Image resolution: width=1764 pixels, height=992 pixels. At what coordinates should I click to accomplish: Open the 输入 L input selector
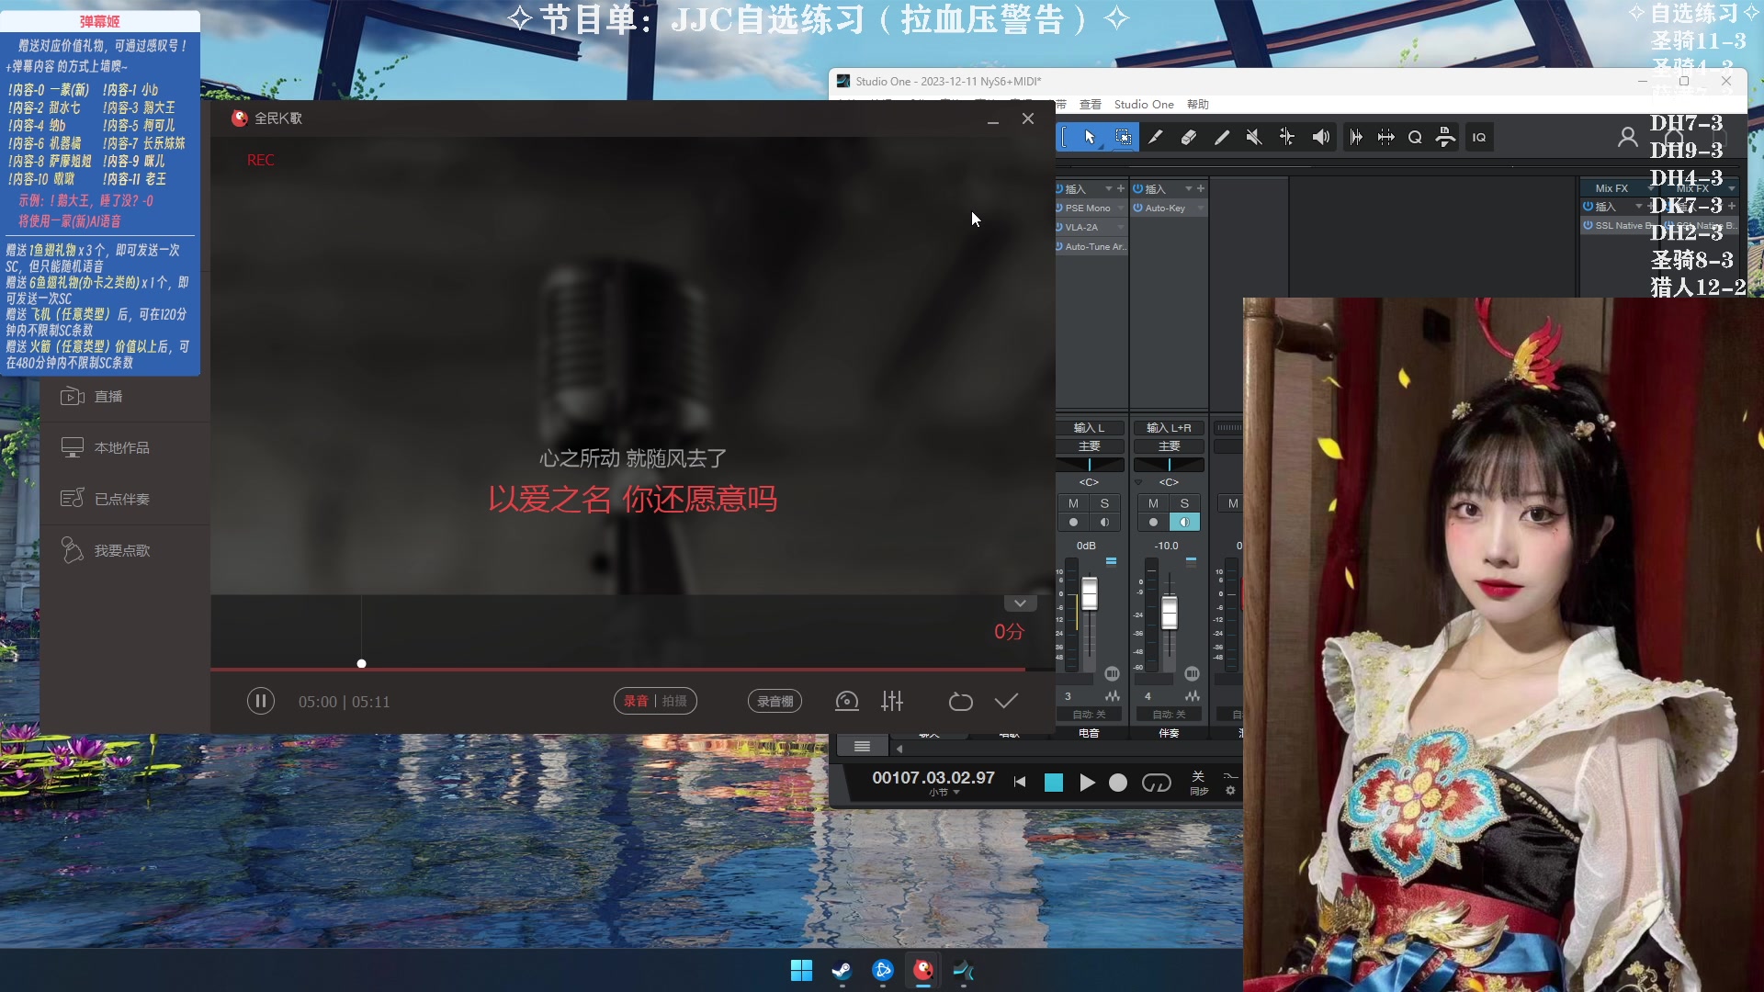(x=1090, y=428)
